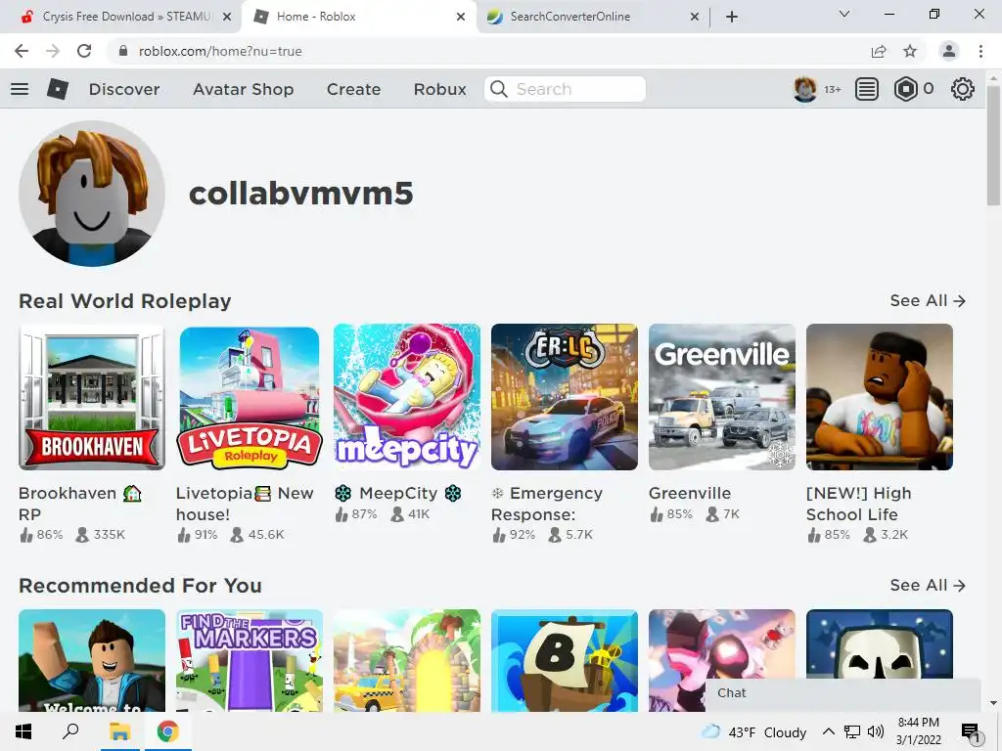
Task: Open MeepCity game thumbnail
Action: tap(407, 397)
